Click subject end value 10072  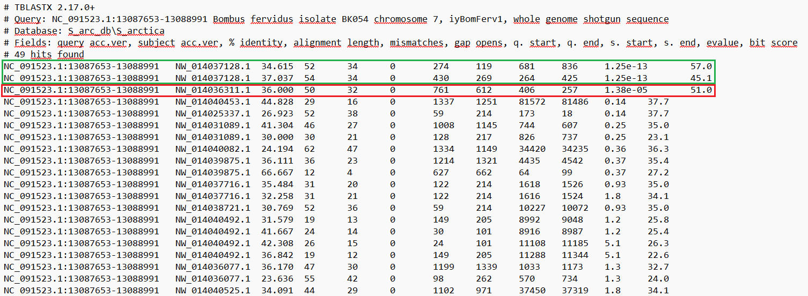coord(575,208)
